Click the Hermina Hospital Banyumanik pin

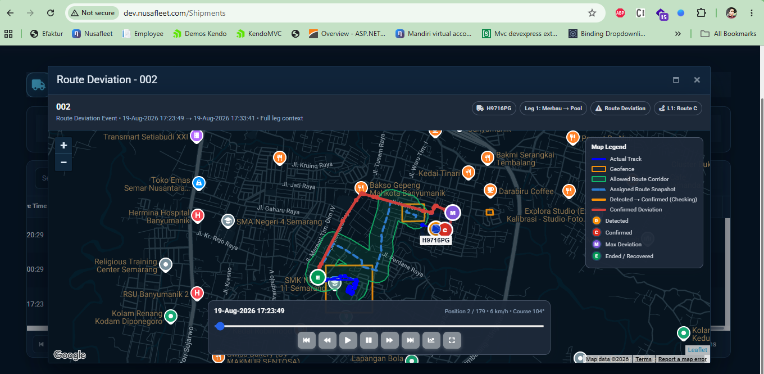point(197,215)
